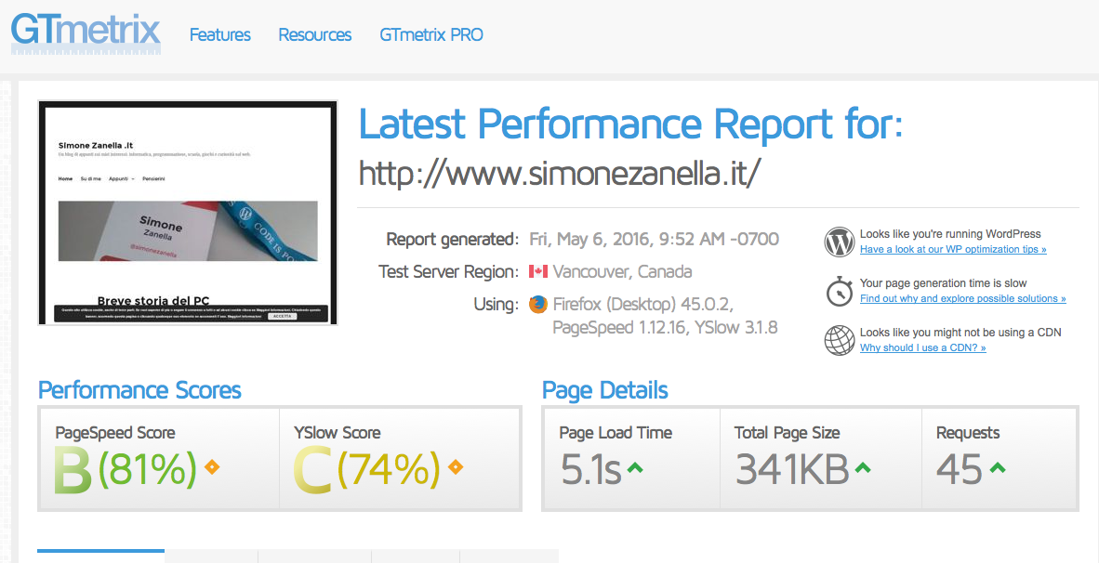The height and width of the screenshot is (563, 1099).
Task: Click the 'Performance Scores' heading
Action: 139,390
